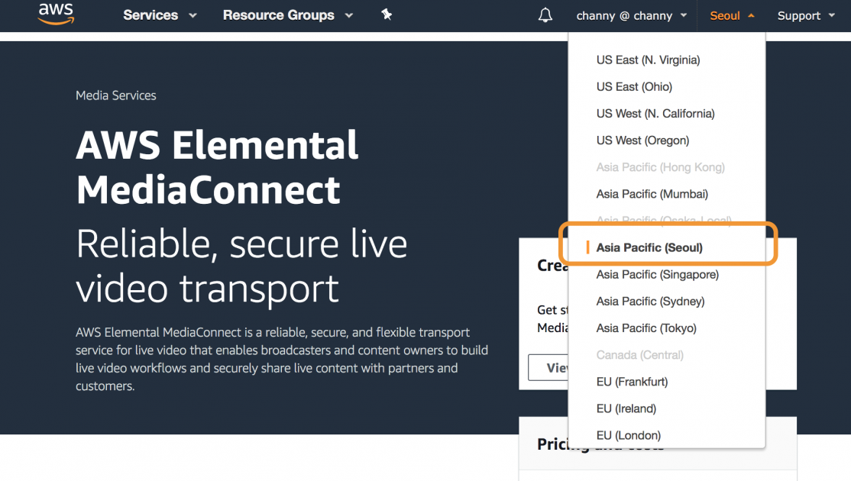
Task: Switch to Asia Pacific (Sydney) region
Action: [x=649, y=301]
